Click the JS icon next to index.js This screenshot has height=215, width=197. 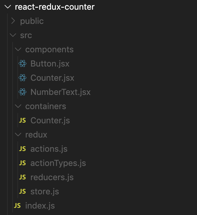[17, 206]
